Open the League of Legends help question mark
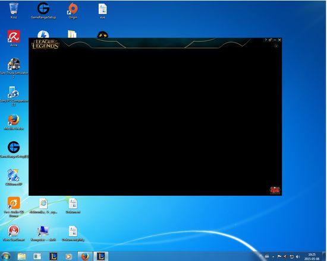This screenshot has height=261, width=327. [266, 40]
